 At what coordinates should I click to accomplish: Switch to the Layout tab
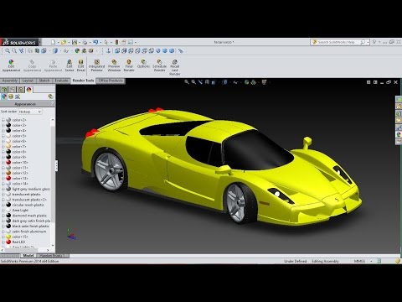point(28,81)
